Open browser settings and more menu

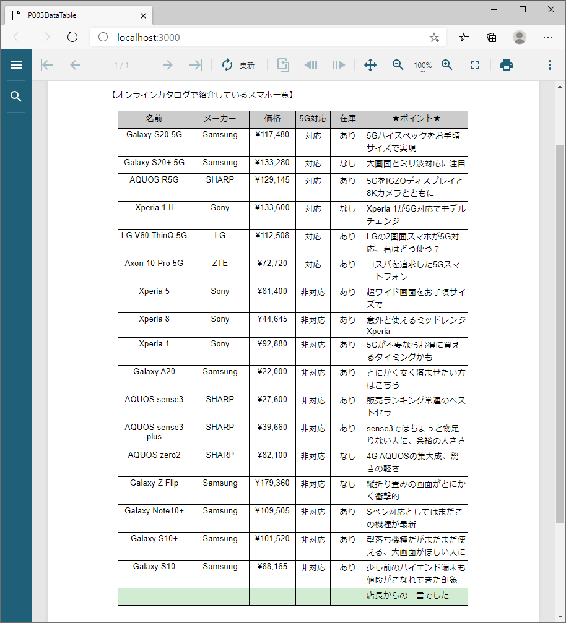[547, 37]
